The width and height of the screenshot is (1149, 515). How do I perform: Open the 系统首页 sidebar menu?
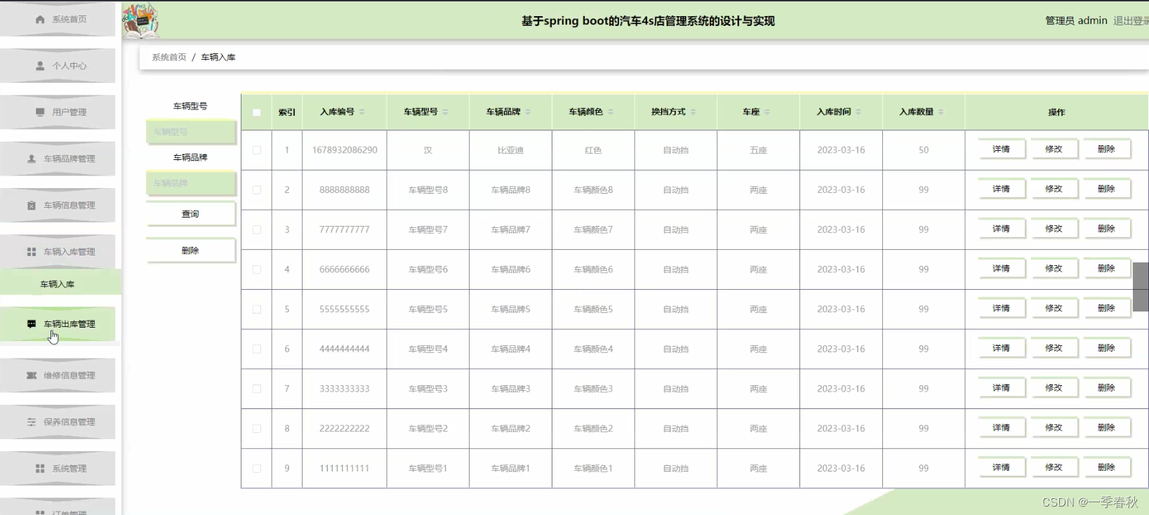58,20
